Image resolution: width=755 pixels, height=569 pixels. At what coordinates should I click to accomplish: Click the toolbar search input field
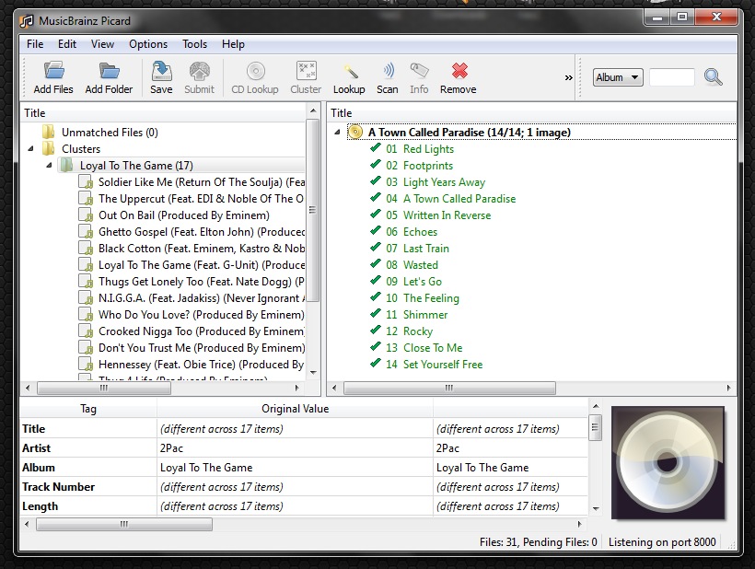(x=672, y=77)
